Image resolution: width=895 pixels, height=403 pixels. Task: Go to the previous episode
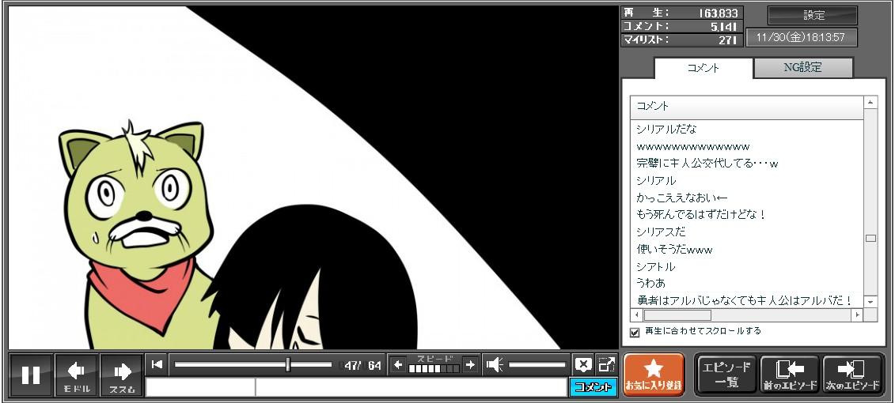(x=789, y=374)
